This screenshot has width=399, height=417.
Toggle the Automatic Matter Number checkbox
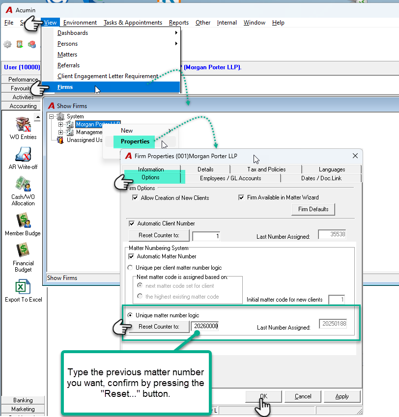(131, 256)
